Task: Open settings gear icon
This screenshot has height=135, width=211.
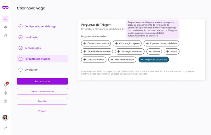Action: coord(5,101)
